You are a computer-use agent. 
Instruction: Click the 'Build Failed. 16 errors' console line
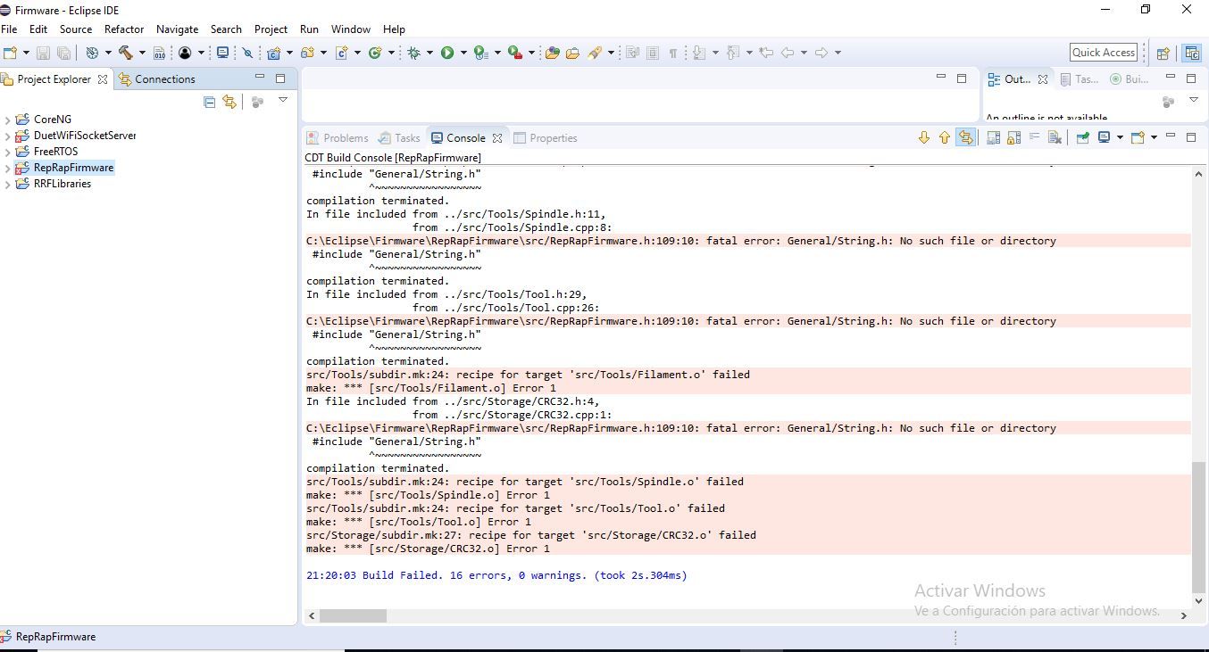pyautogui.click(x=496, y=575)
